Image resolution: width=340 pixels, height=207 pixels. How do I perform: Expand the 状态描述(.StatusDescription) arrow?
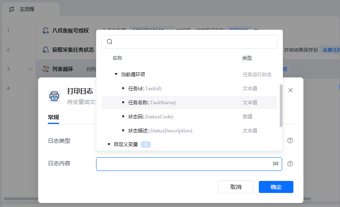pyautogui.click(x=123, y=130)
